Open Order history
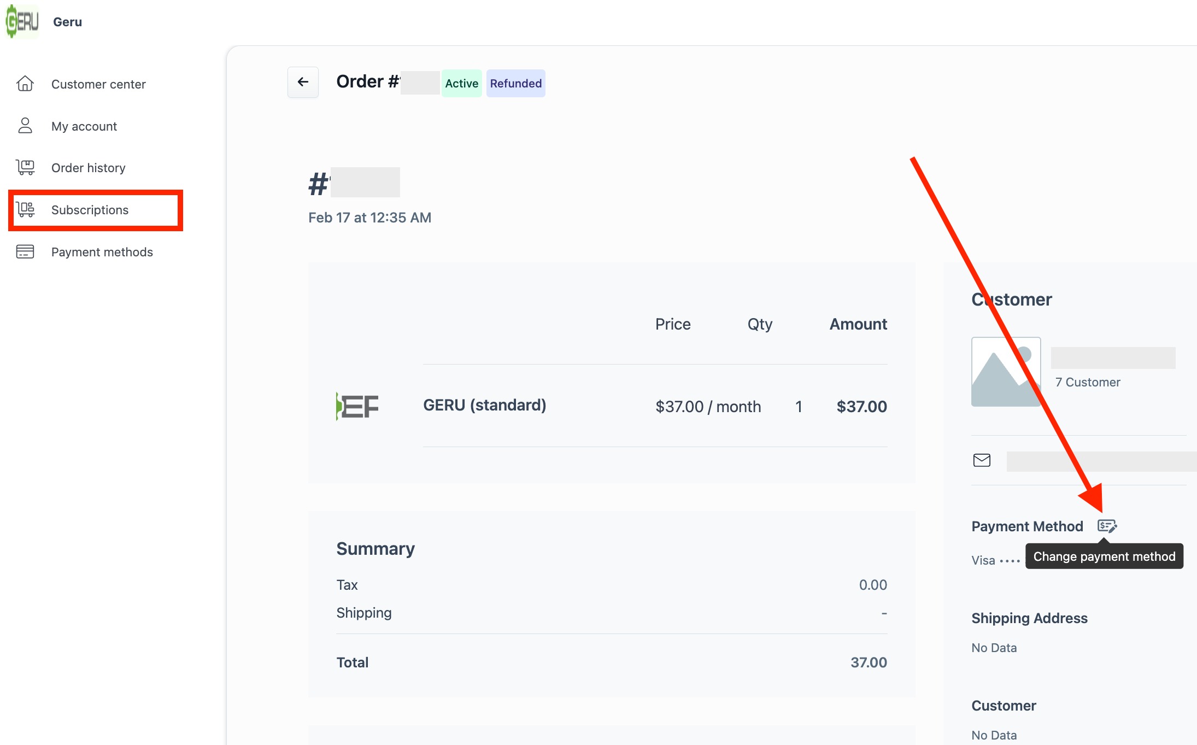This screenshot has height=745, width=1197. click(x=89, y=168)
